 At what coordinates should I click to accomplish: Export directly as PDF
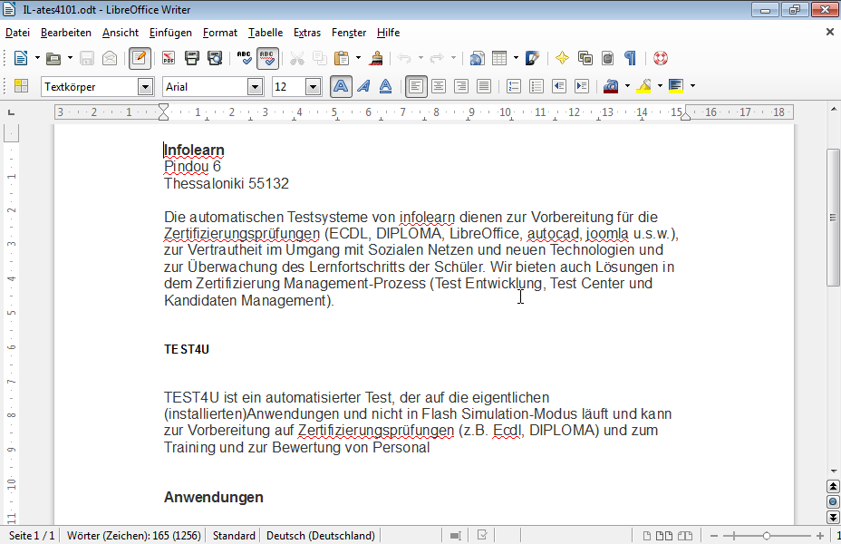[x=169, y=58]
